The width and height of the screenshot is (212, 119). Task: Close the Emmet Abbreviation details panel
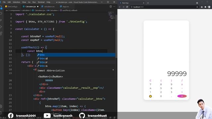(113, 70)
